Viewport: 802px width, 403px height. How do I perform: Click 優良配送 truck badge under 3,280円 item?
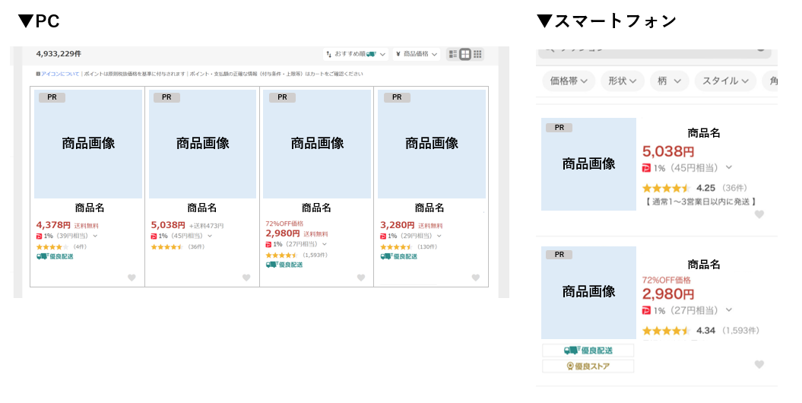399,256
